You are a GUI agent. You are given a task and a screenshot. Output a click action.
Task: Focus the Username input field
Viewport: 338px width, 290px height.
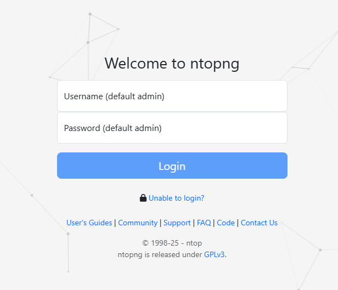click(x=172, y=96)
